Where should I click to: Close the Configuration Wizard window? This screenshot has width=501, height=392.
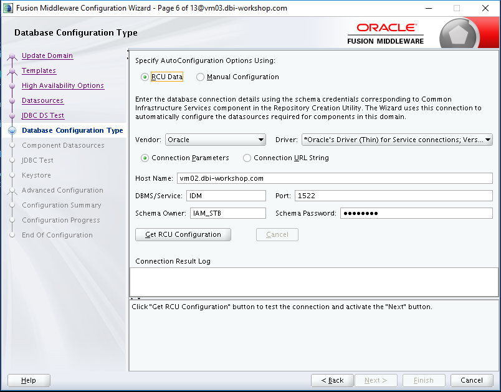[485, 8]
